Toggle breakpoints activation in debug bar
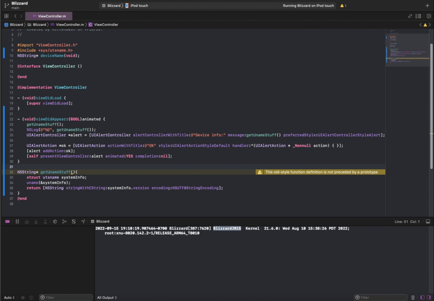434x301 pixels. click(8, 221)
